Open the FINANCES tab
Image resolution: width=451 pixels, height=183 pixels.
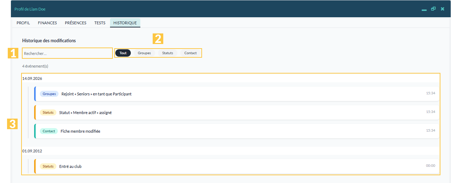(47, 23)
